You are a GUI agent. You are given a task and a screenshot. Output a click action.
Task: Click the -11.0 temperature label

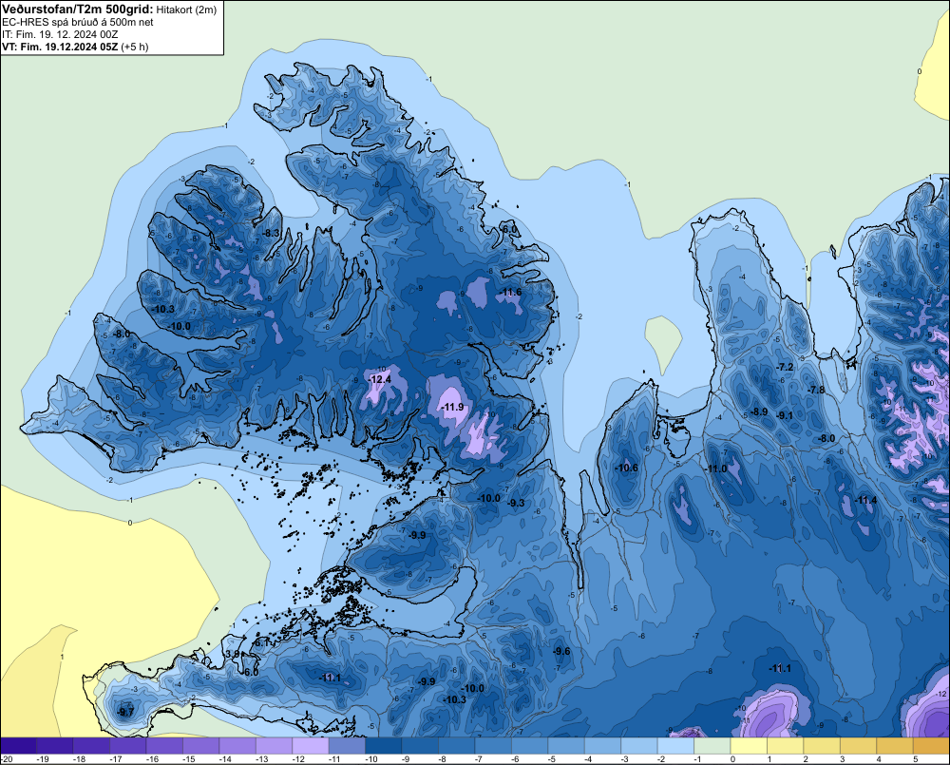tap(715, 469)
